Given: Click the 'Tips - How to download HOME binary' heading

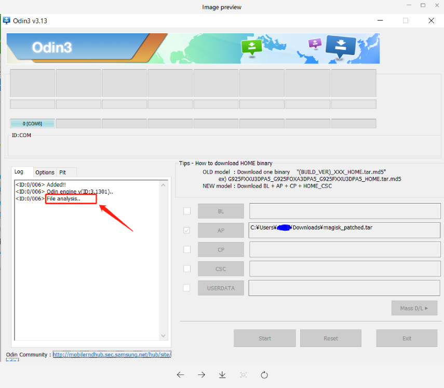Looking at the screenshot, I should pos(226,163).
